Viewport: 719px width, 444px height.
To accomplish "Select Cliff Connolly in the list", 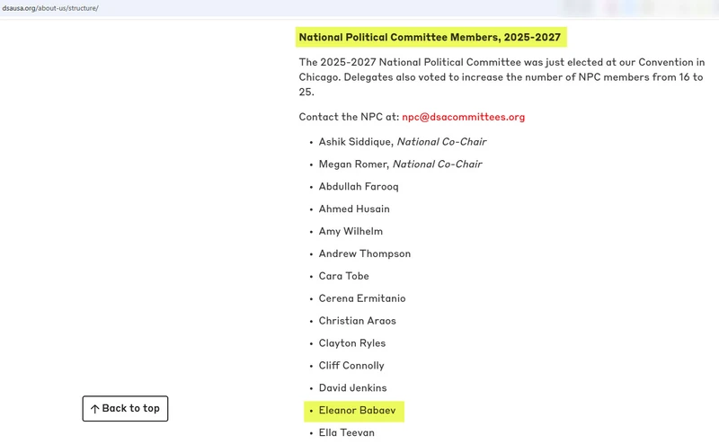I will click(351, 366).
